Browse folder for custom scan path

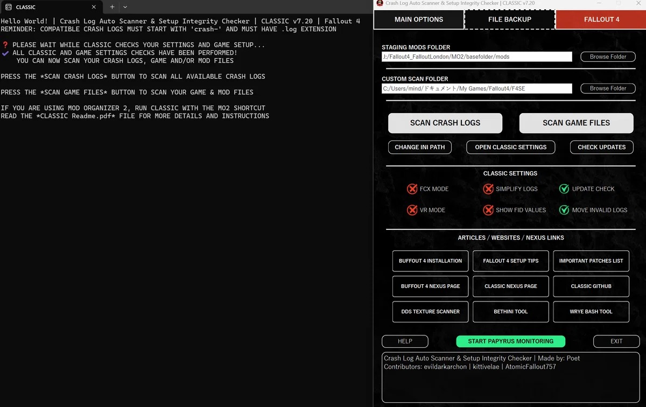click(608, 88)
